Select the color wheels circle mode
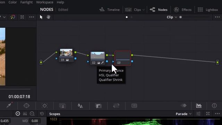 pos(18,114)
